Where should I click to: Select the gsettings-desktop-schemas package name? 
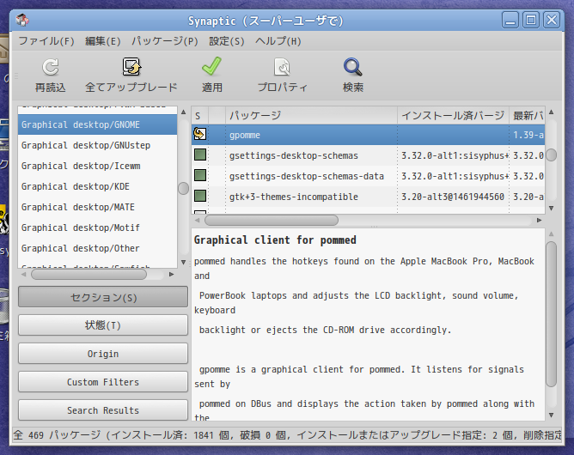click(294, 155)
